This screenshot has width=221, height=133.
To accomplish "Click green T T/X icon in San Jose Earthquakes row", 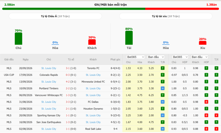I will [x=216, y=122].
